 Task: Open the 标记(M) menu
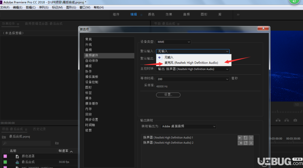[57, 8]
